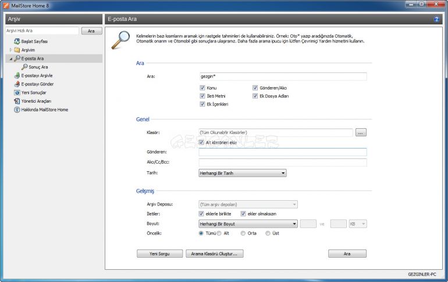Open E-postayı Arşivle in sidebar
The height and width of the screenshot is (282, 448).
tap(37, 75)
